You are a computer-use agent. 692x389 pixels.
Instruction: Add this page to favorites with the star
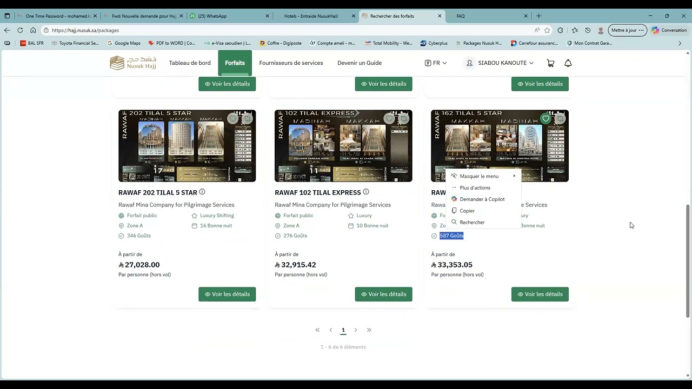[x=547, y=30]
